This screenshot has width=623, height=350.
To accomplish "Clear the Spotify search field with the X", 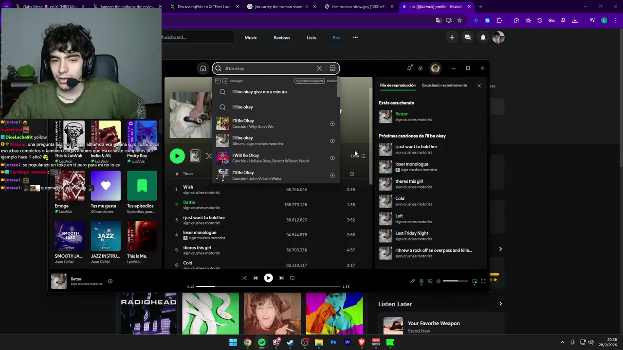I will 319,69.
